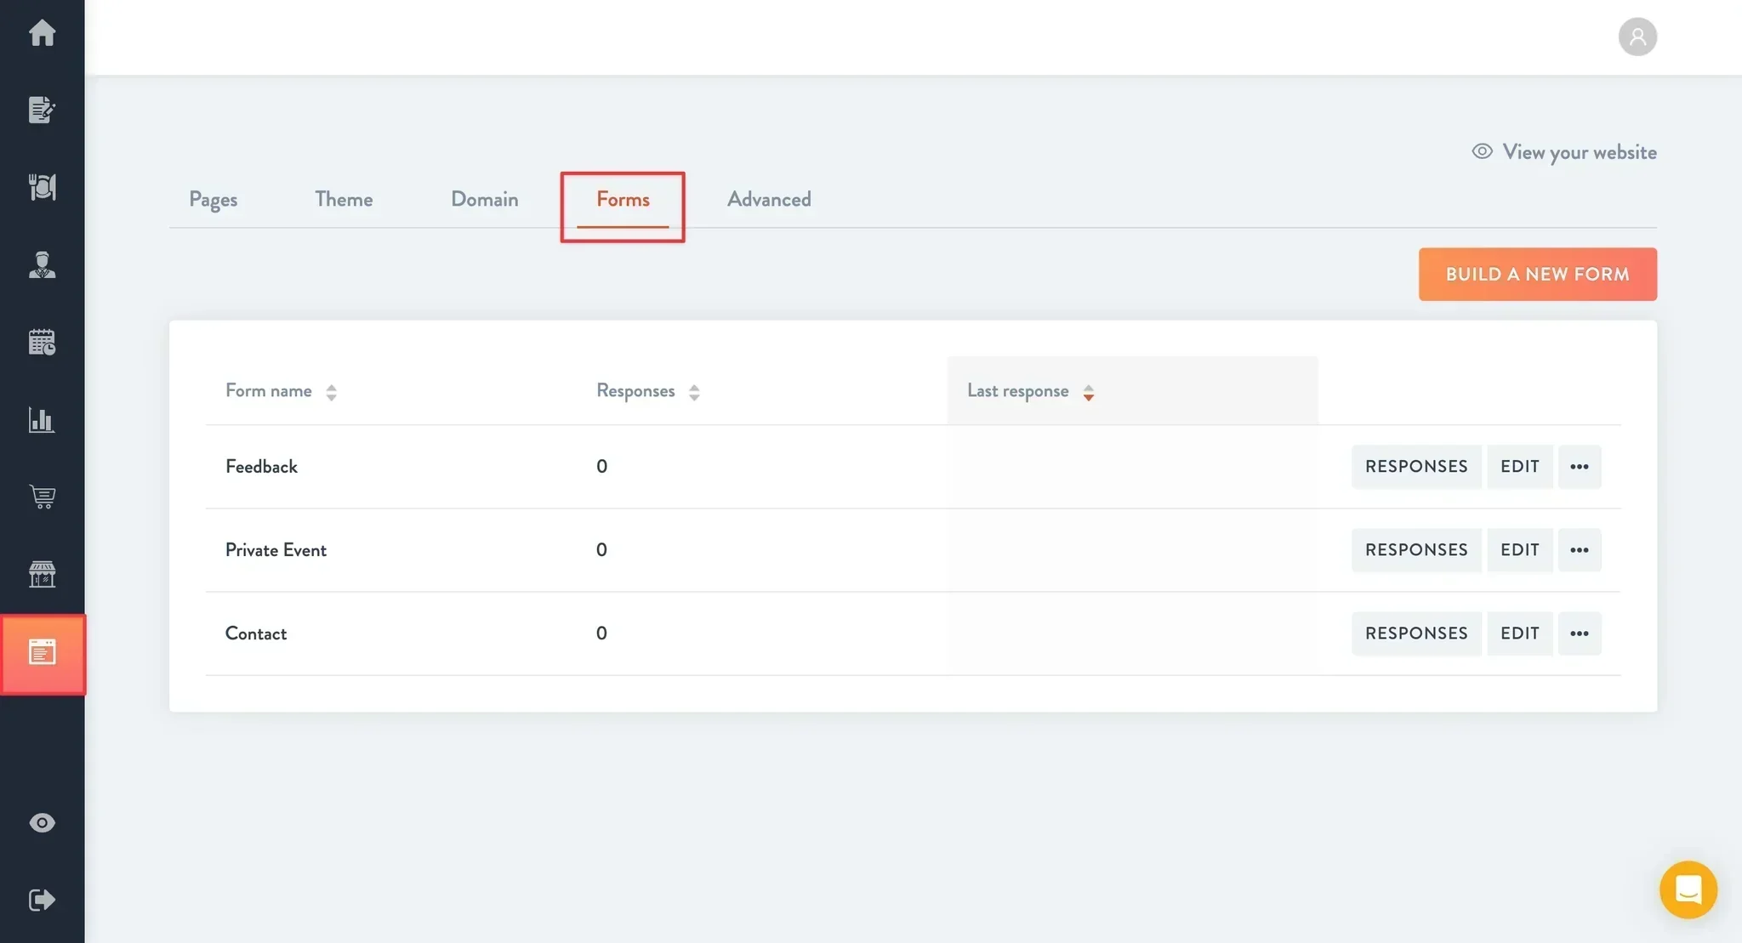Switch to the Theme tab
1742x943 pixels.
344,199
